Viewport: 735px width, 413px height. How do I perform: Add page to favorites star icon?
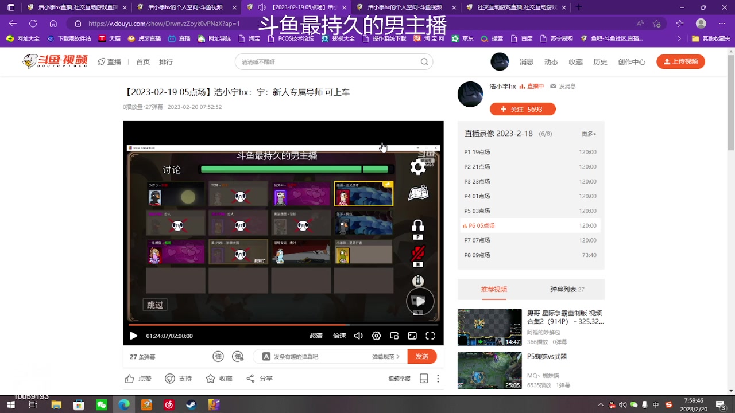point(657,24)
